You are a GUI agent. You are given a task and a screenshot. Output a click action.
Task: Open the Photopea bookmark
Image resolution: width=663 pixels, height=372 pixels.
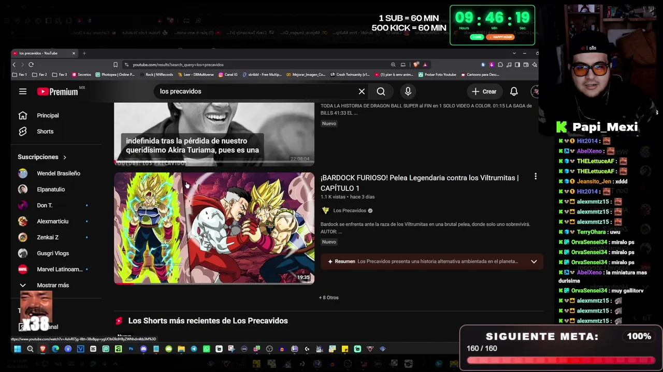point(115,74)
